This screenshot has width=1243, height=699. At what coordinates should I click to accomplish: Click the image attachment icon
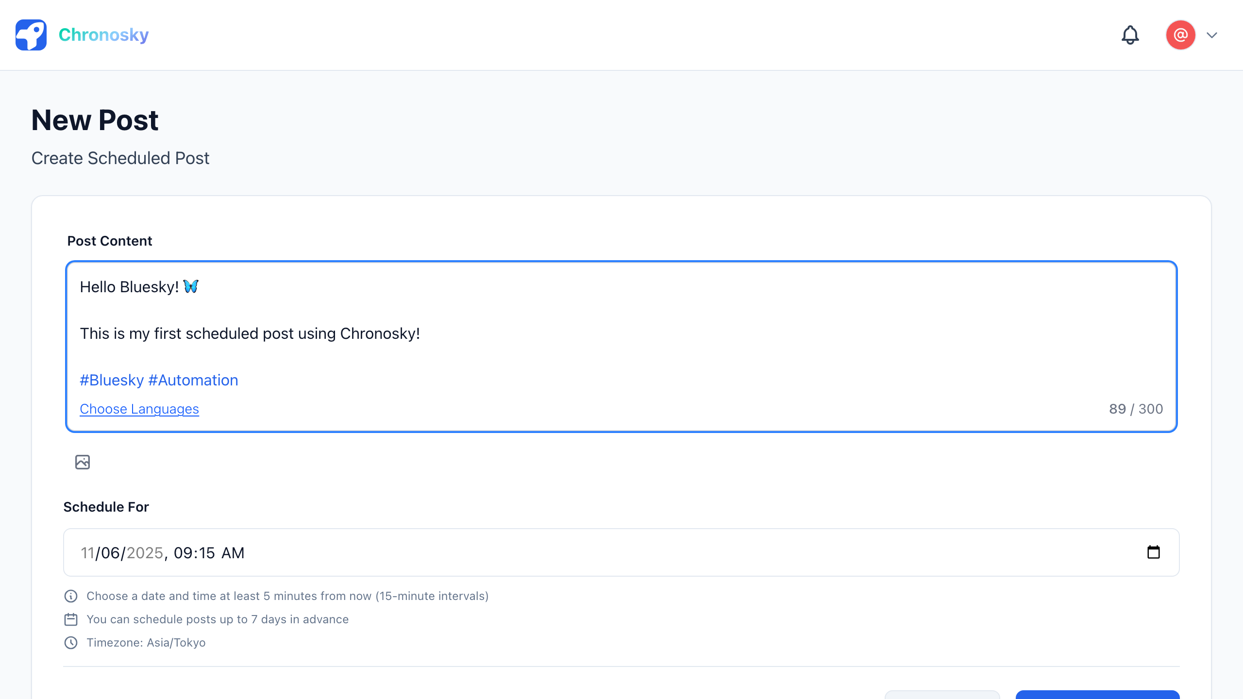point(83,462)
